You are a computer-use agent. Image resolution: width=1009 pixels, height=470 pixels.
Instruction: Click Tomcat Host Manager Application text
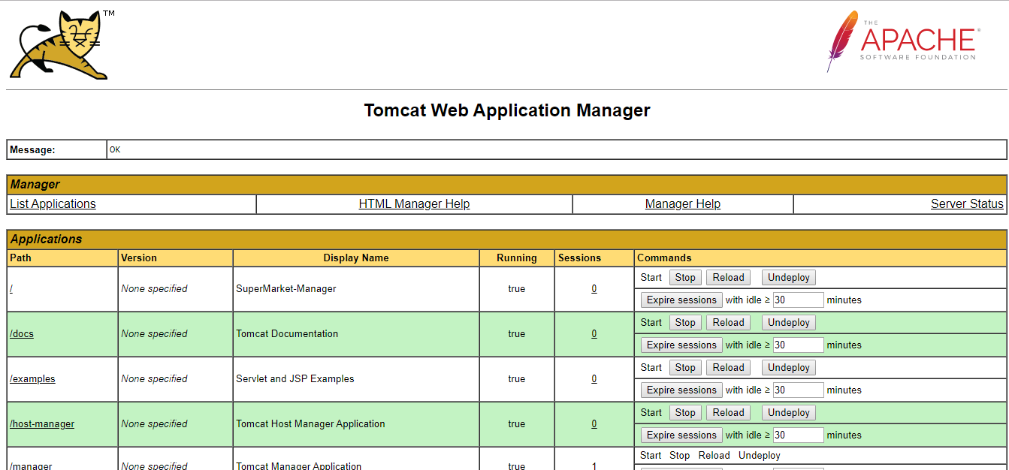point(310,424)
